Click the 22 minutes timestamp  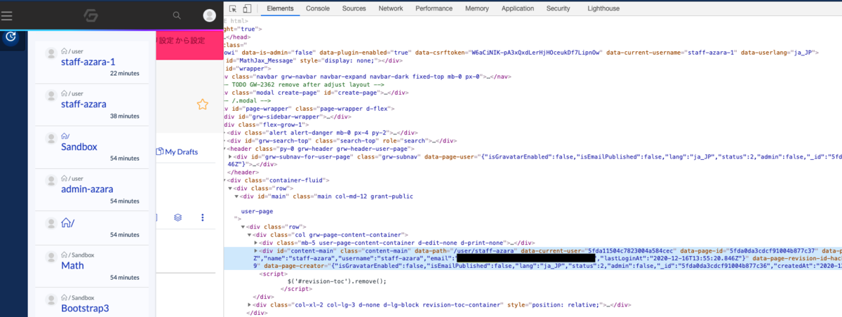pos(124,73)
